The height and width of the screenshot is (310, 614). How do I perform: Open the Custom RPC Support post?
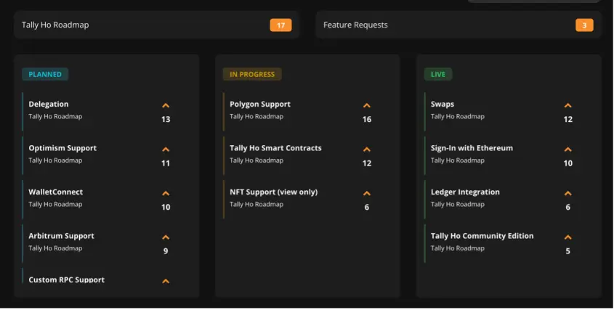pos(67,280)
